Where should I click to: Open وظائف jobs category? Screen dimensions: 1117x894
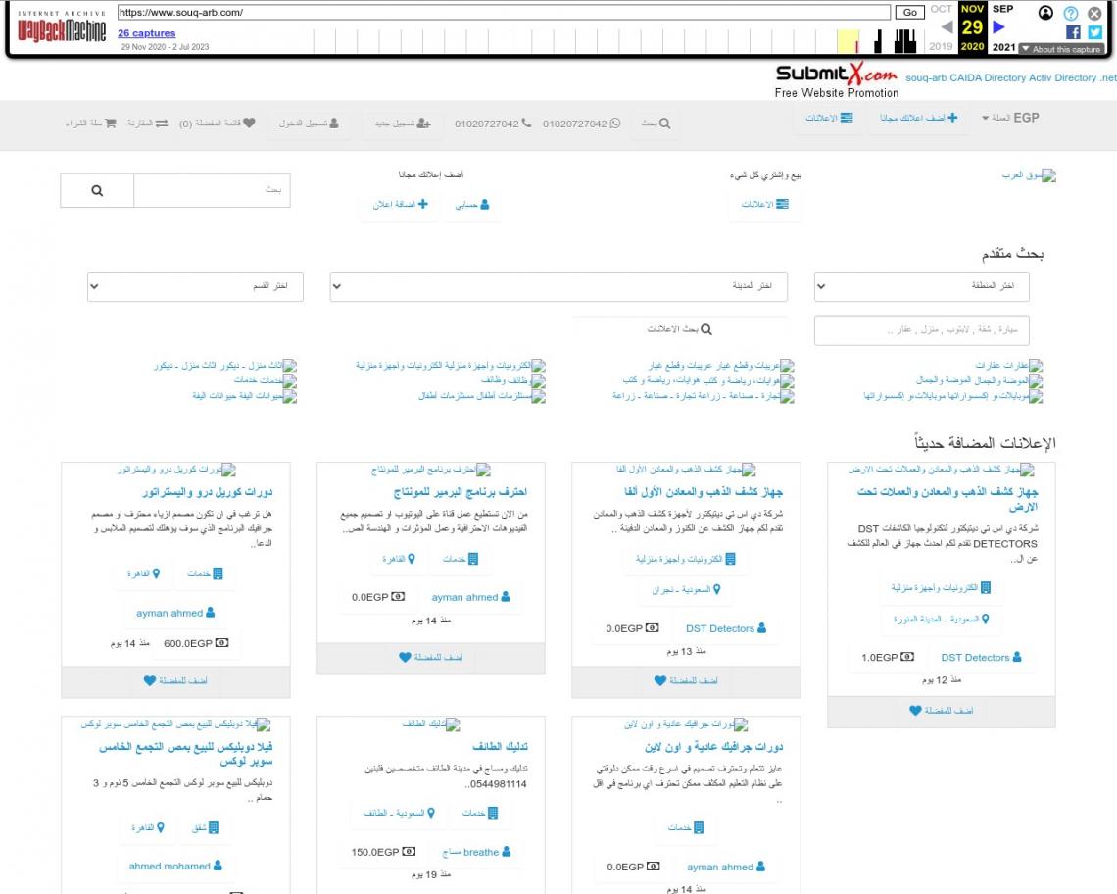(x=513, y=380)
